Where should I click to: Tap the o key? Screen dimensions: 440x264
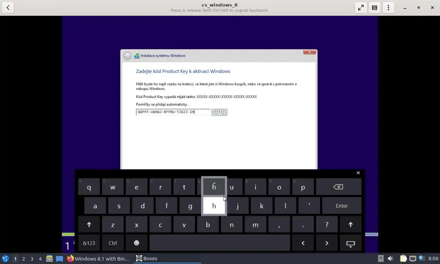tap(279, 187)
